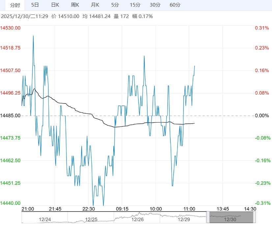Image resolution: width=272 pixels, height=225 pixels.
Task: Select the 5分 five-minute interval
Action: point(115,5)
